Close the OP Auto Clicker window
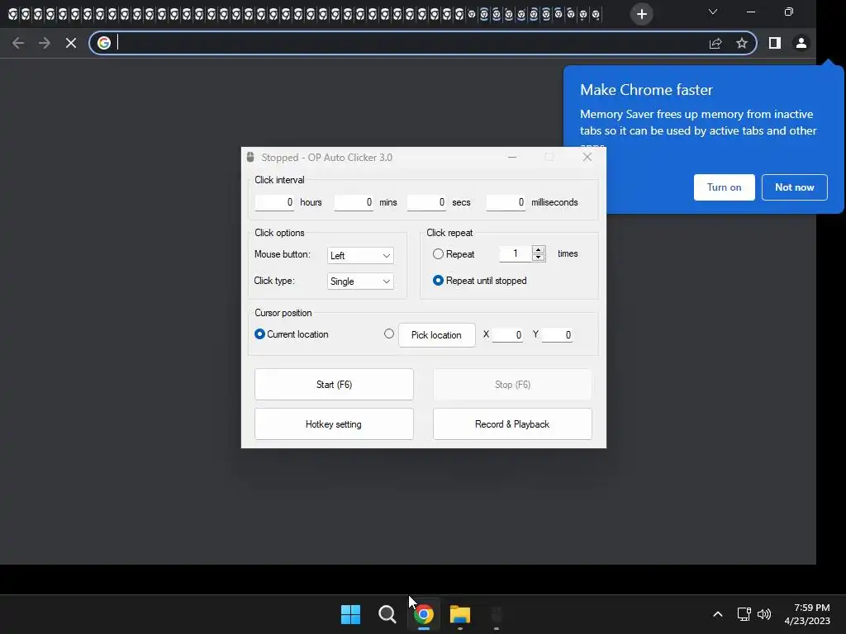 pyautogui.click(x=587, y=157)
